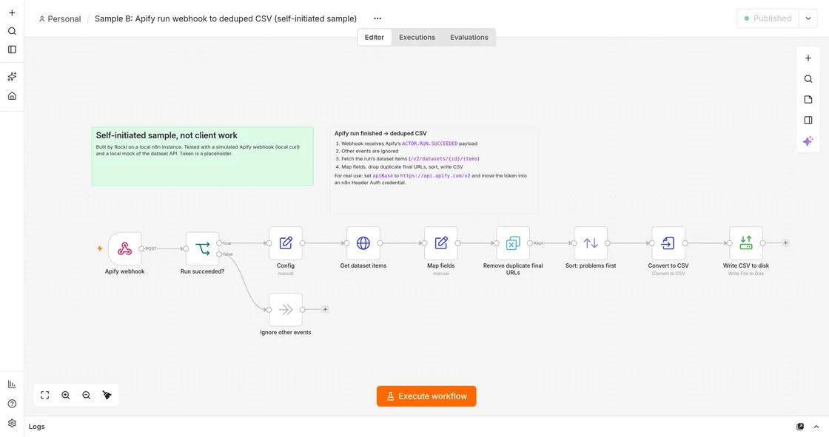Open search from the left sidebar
The height and width of the screenshot is (437, 829).
point(12,31)
